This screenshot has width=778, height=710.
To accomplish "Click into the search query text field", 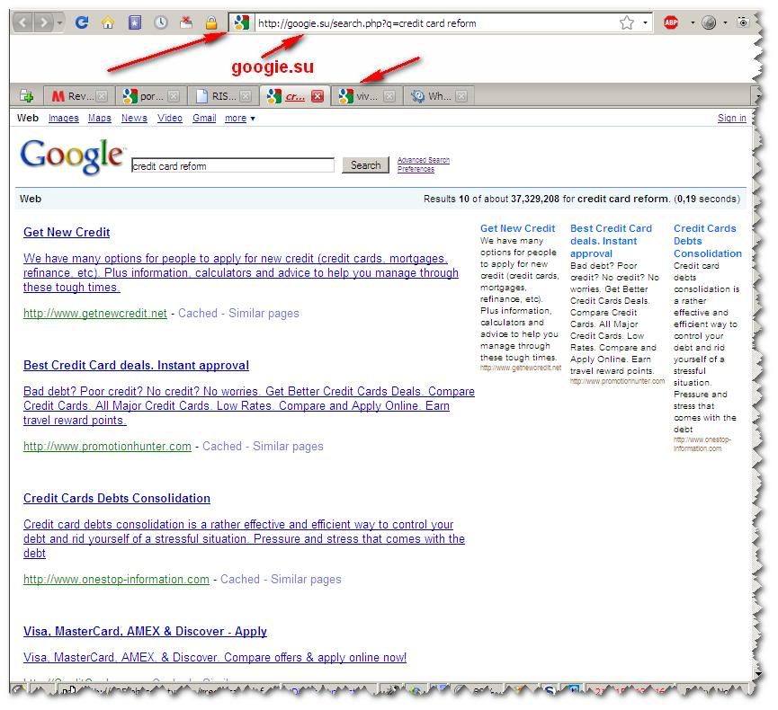I will click(232, 165).
